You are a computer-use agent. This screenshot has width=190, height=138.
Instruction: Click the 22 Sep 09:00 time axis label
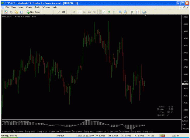pos(89,132)
